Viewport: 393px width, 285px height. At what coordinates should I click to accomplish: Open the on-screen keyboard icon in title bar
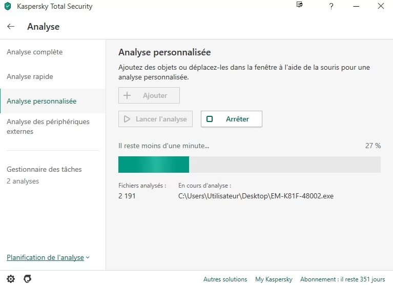coord(299,5)
